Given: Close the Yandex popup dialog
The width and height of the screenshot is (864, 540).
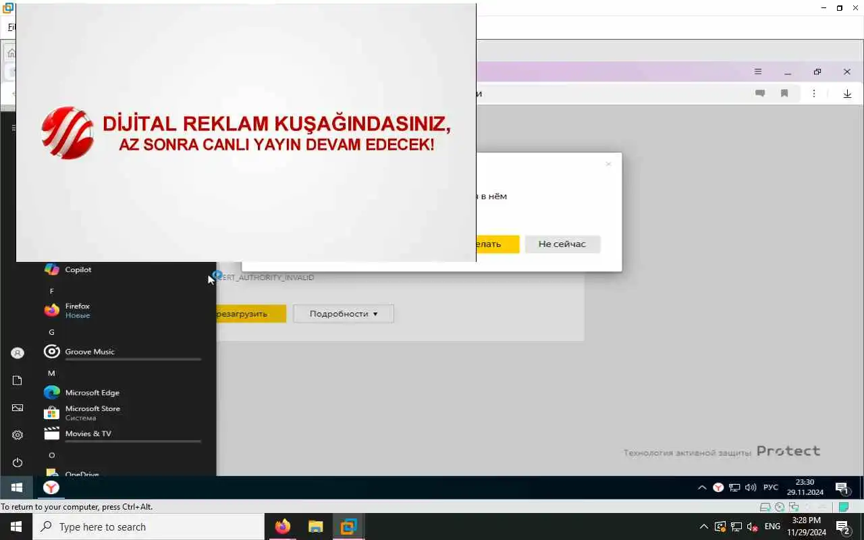Looking at the screenshot, I should 608,164.
